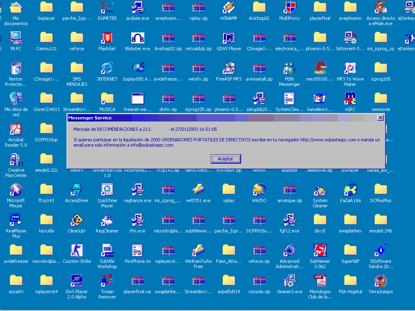Click the Aceptar button in Messenger Service
This screenshot has height=311, width=415.
[x=225, y=159]
